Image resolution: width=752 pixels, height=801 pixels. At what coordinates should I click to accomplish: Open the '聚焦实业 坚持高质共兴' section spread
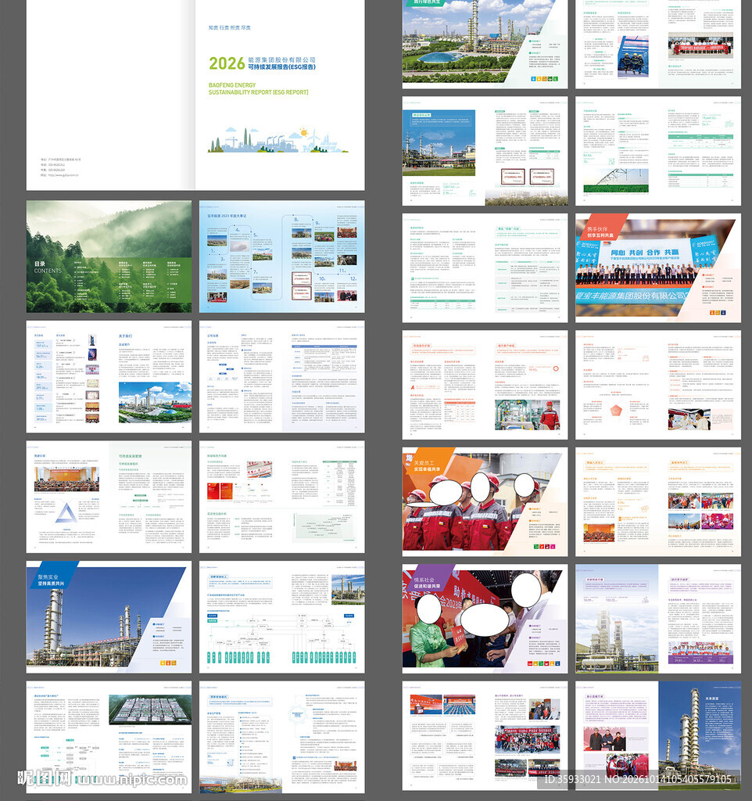click(x=109, y=617)
